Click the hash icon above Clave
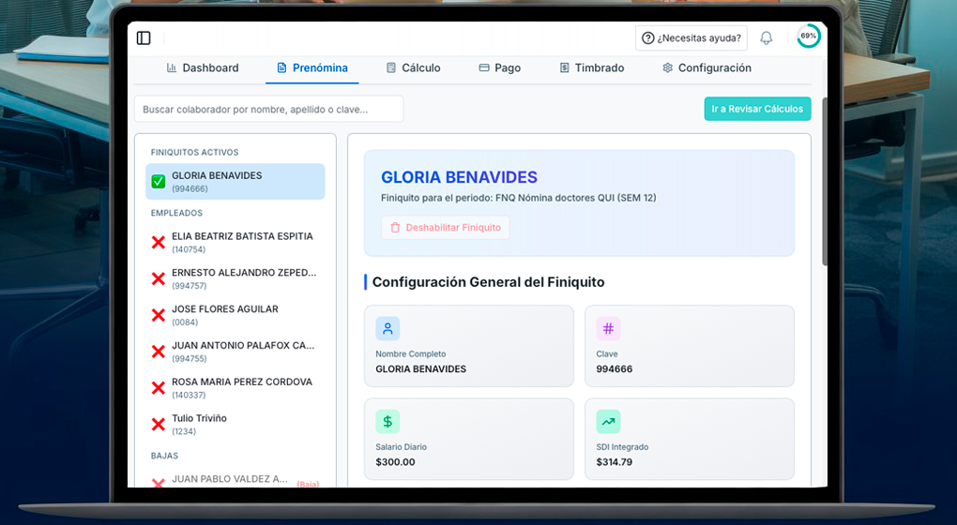Screen dimensions: 957x525 tap(608, 329)
